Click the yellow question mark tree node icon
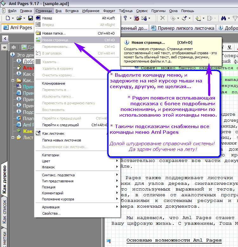 19,68
